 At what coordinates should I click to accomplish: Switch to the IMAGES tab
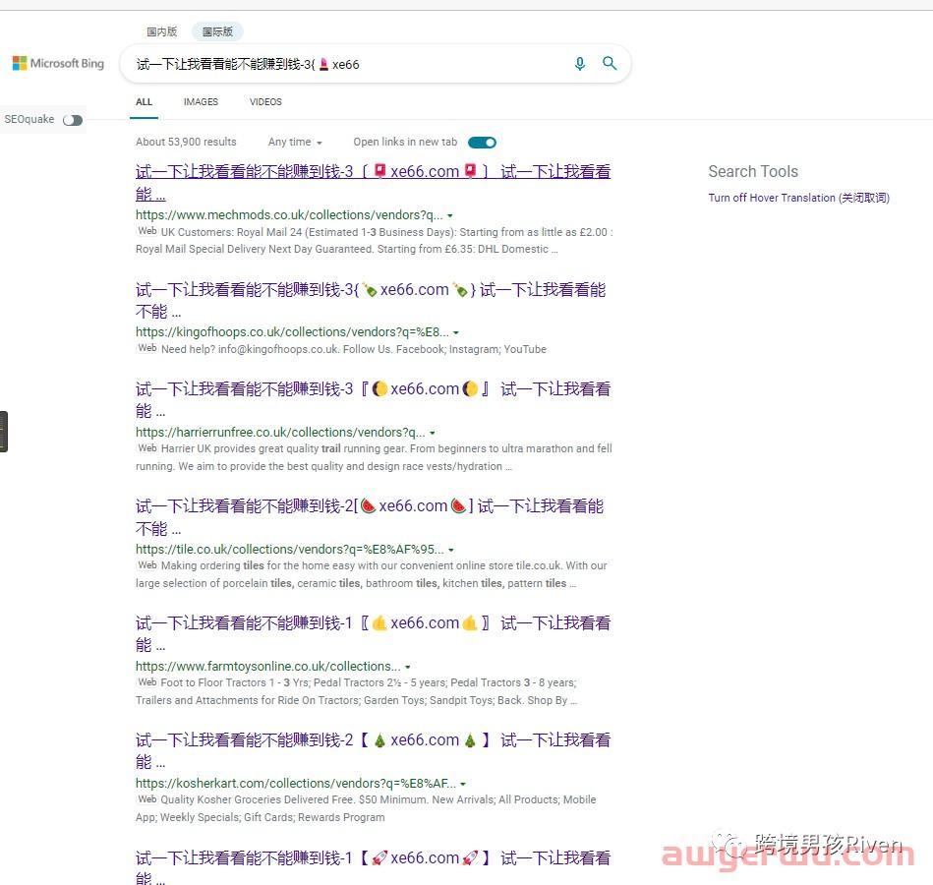tap(201, 102)
